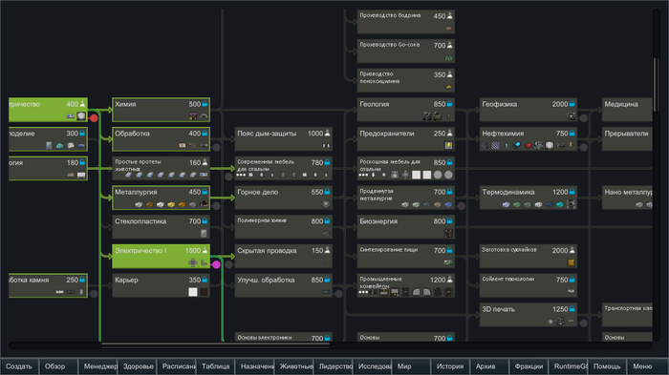Click the item icon under Стеклопластика
This screenshot has width=669, height=375.
point(204,233)
